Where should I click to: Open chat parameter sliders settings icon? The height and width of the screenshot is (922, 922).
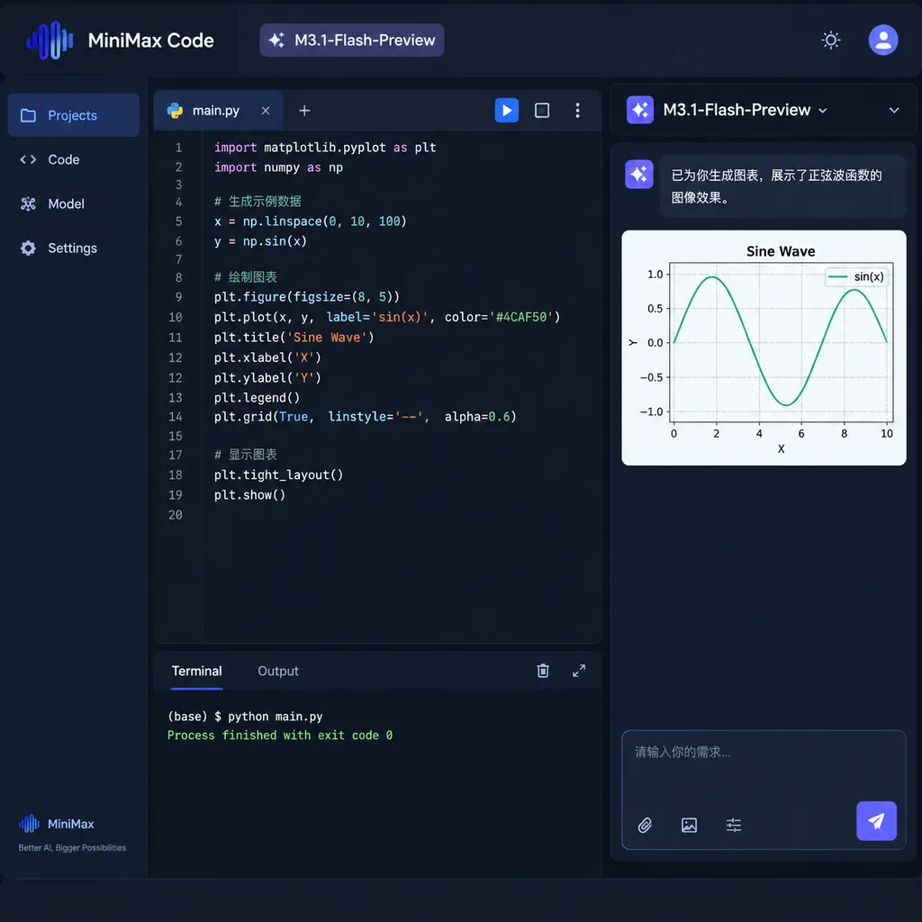click(733, 825)
